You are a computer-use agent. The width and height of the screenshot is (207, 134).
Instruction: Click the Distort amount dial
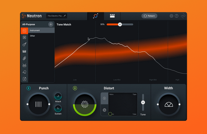click(85, 104)
